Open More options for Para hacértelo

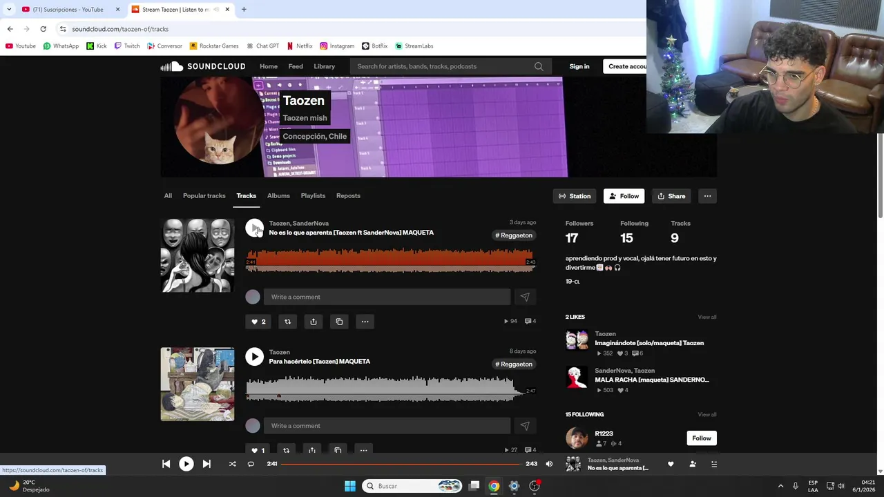tap(363, 450)
